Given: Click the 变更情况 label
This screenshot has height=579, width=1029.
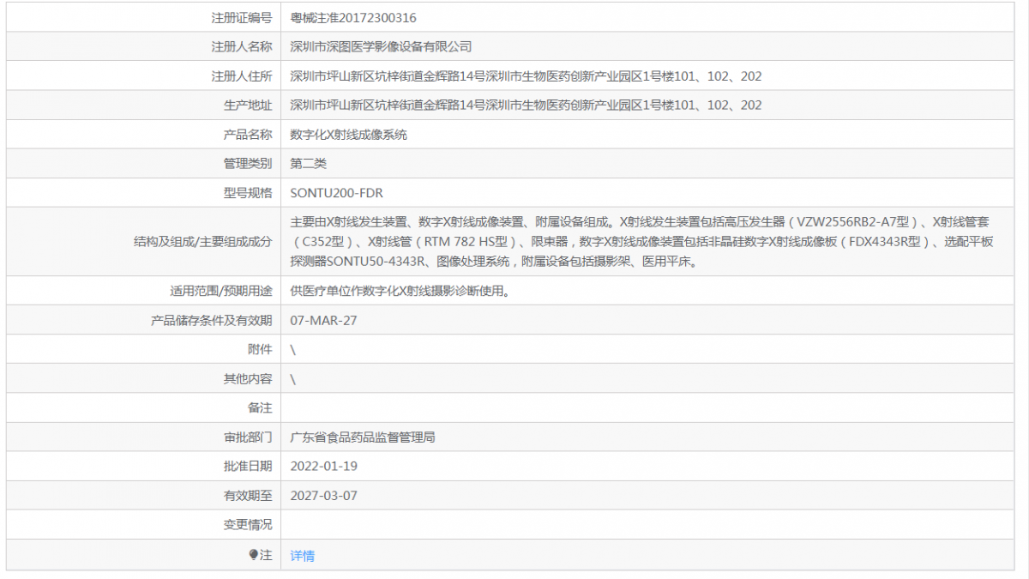Looking at the screenshot, I should [x=248, y=525].
